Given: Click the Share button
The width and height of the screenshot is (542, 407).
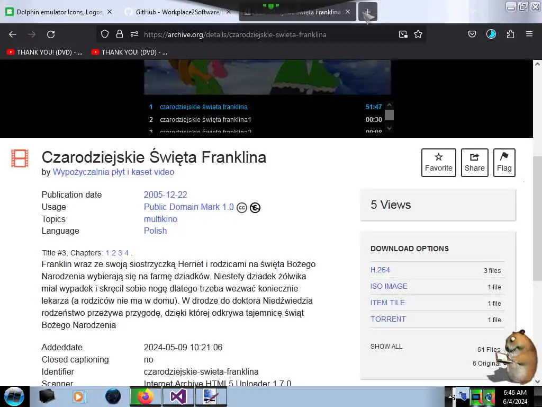Looking at the screenshot, I should pyautogui.click(x=475, y=163).
